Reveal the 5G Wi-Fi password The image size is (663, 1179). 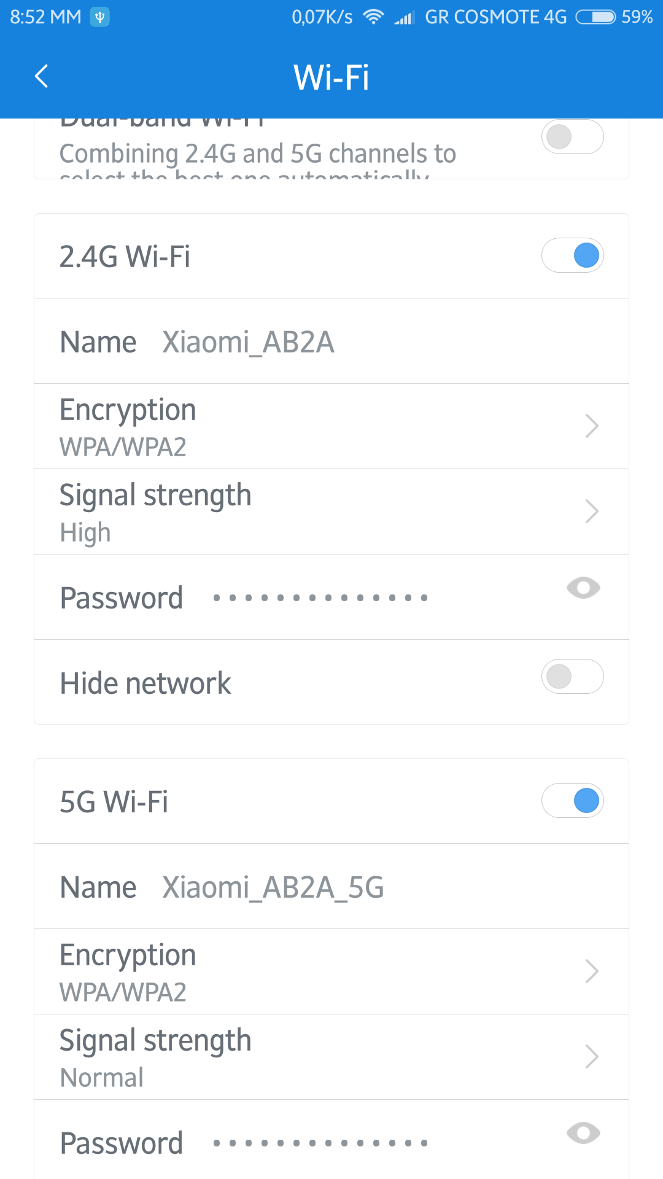coord(583,1134)
